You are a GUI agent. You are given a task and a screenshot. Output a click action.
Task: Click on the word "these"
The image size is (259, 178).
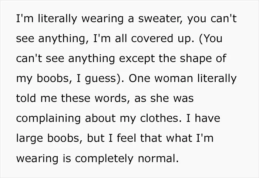tap(75, 98)
